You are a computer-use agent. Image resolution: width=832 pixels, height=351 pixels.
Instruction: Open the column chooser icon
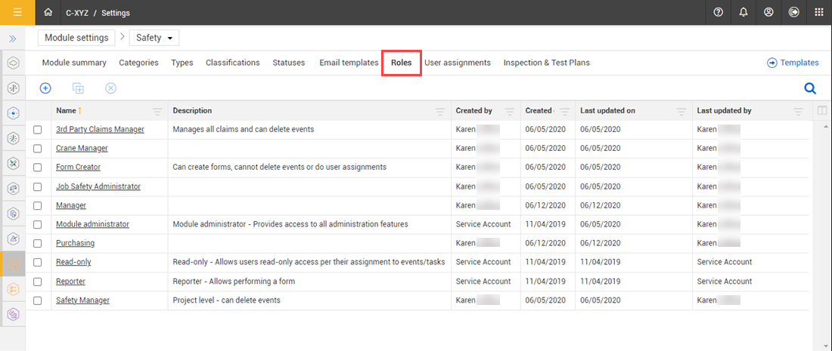822,111
